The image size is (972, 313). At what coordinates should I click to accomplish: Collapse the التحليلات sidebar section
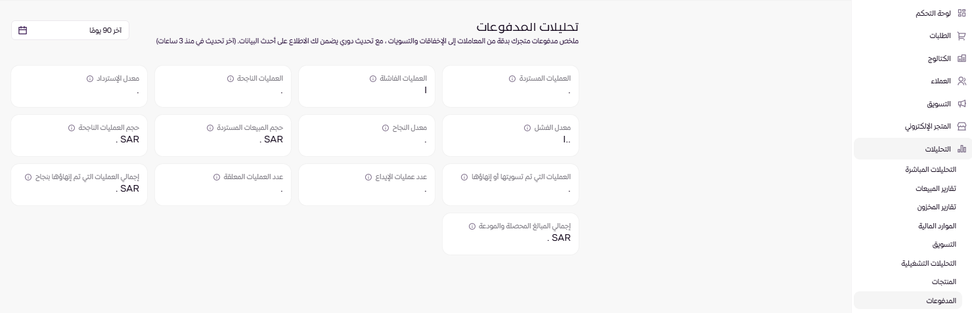pos(913,149)
